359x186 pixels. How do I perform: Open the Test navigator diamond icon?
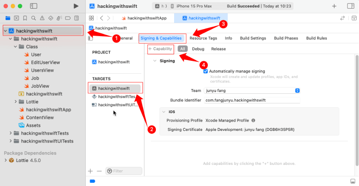tap(51, 18)
